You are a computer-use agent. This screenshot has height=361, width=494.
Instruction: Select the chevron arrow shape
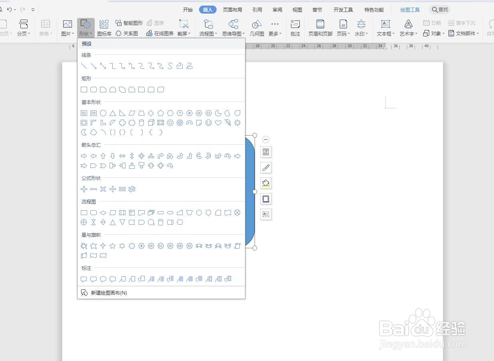tap(103, 166)
